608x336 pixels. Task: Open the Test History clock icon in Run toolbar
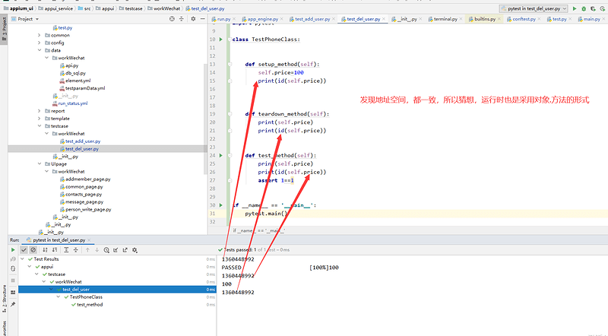tap(106, 250)
